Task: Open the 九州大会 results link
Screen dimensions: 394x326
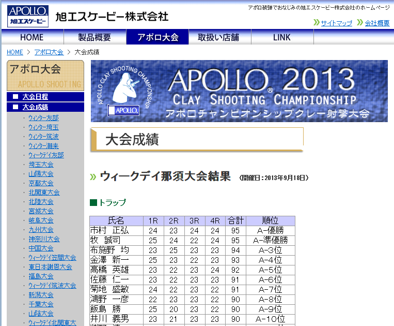Action: pos(41,230)
